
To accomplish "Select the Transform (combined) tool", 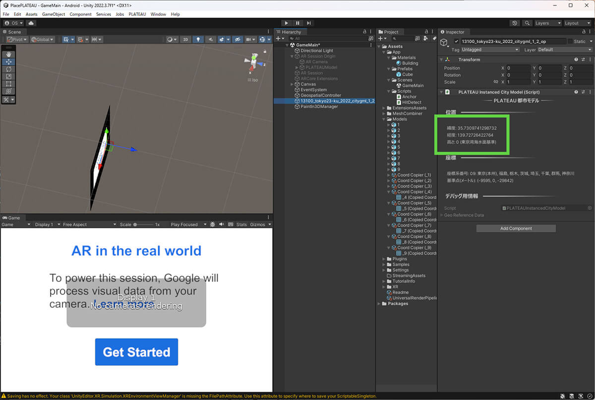I will tap(8, 91).
